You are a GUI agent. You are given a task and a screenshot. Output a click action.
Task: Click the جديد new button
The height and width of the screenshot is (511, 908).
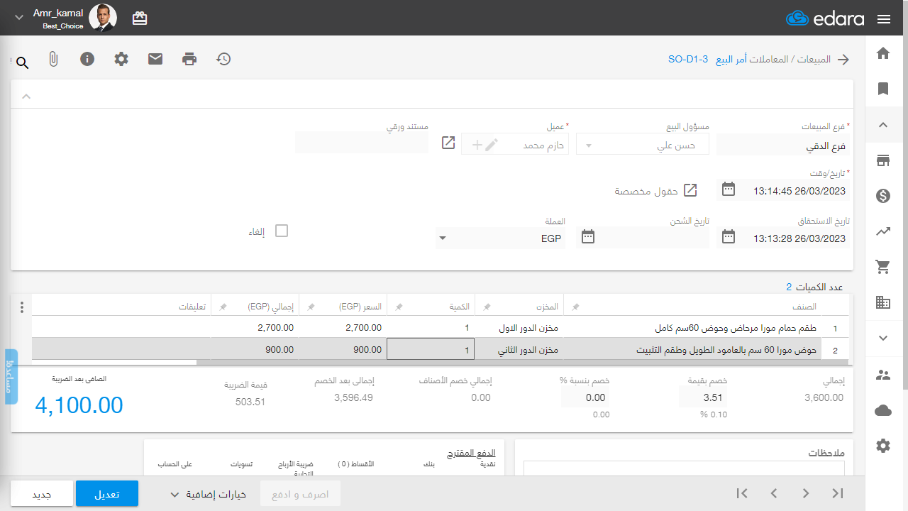pos(42,494)
